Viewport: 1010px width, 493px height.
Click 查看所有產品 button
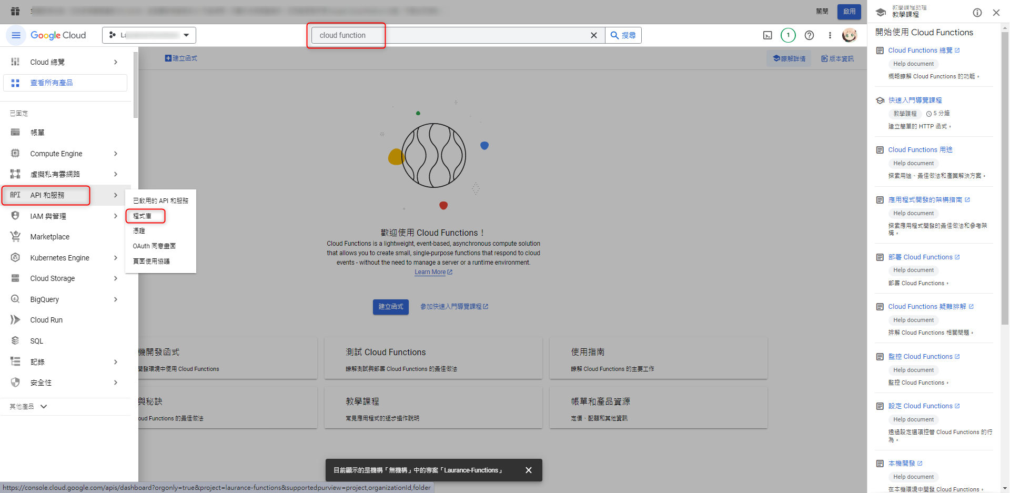(65, 83)
